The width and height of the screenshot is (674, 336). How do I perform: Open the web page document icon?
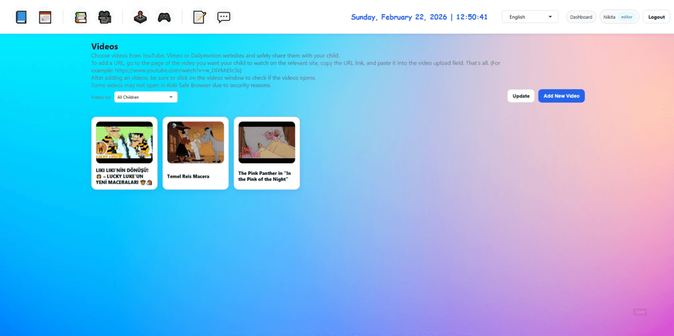(45, 17)
